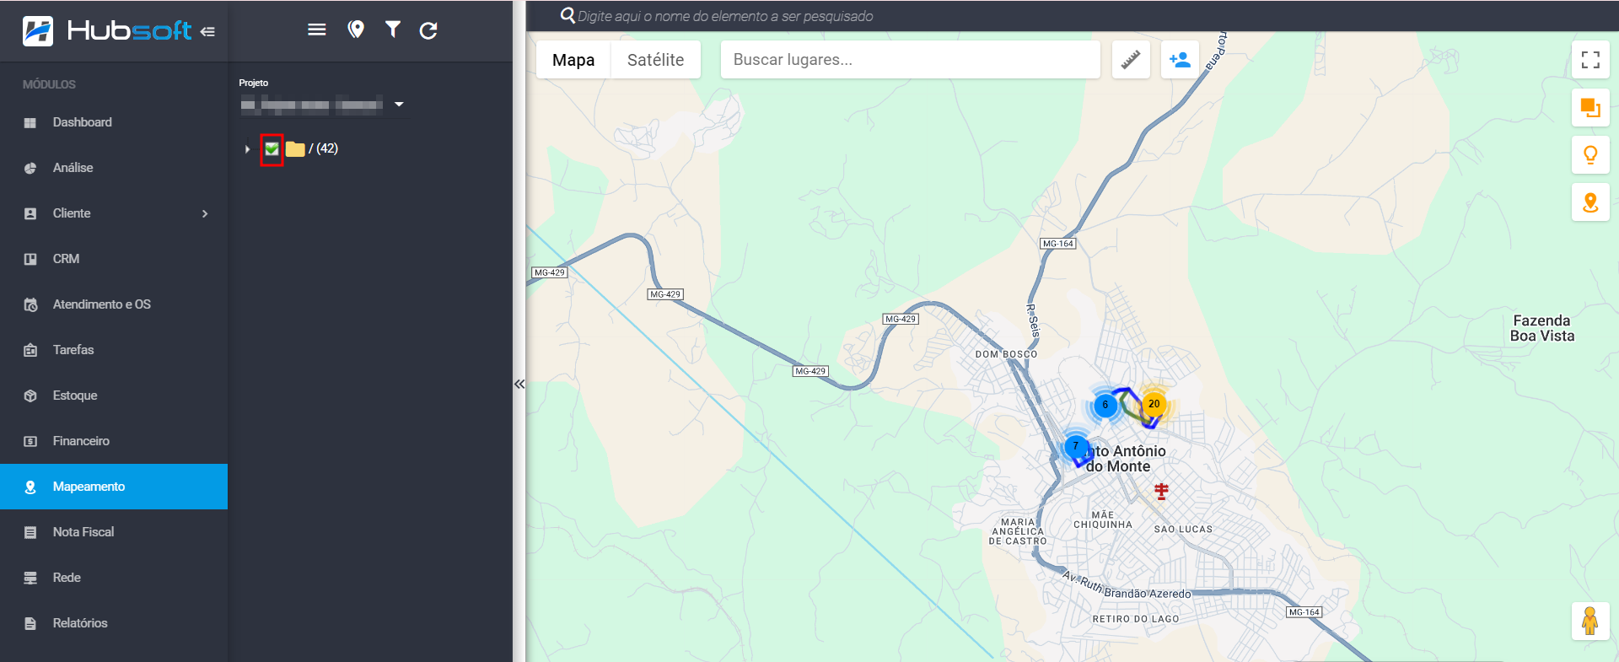Click the refresh icon in panel toolbar

click(x=428, y=31)
